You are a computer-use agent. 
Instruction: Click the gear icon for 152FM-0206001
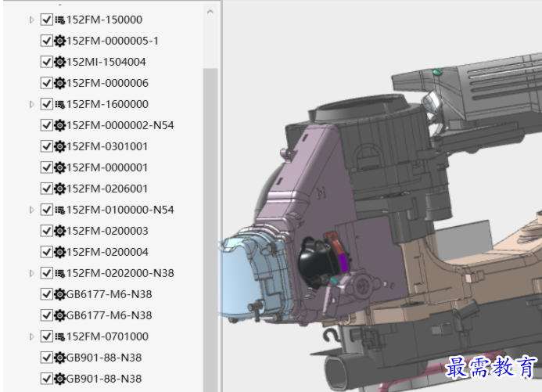coord(59,189)
